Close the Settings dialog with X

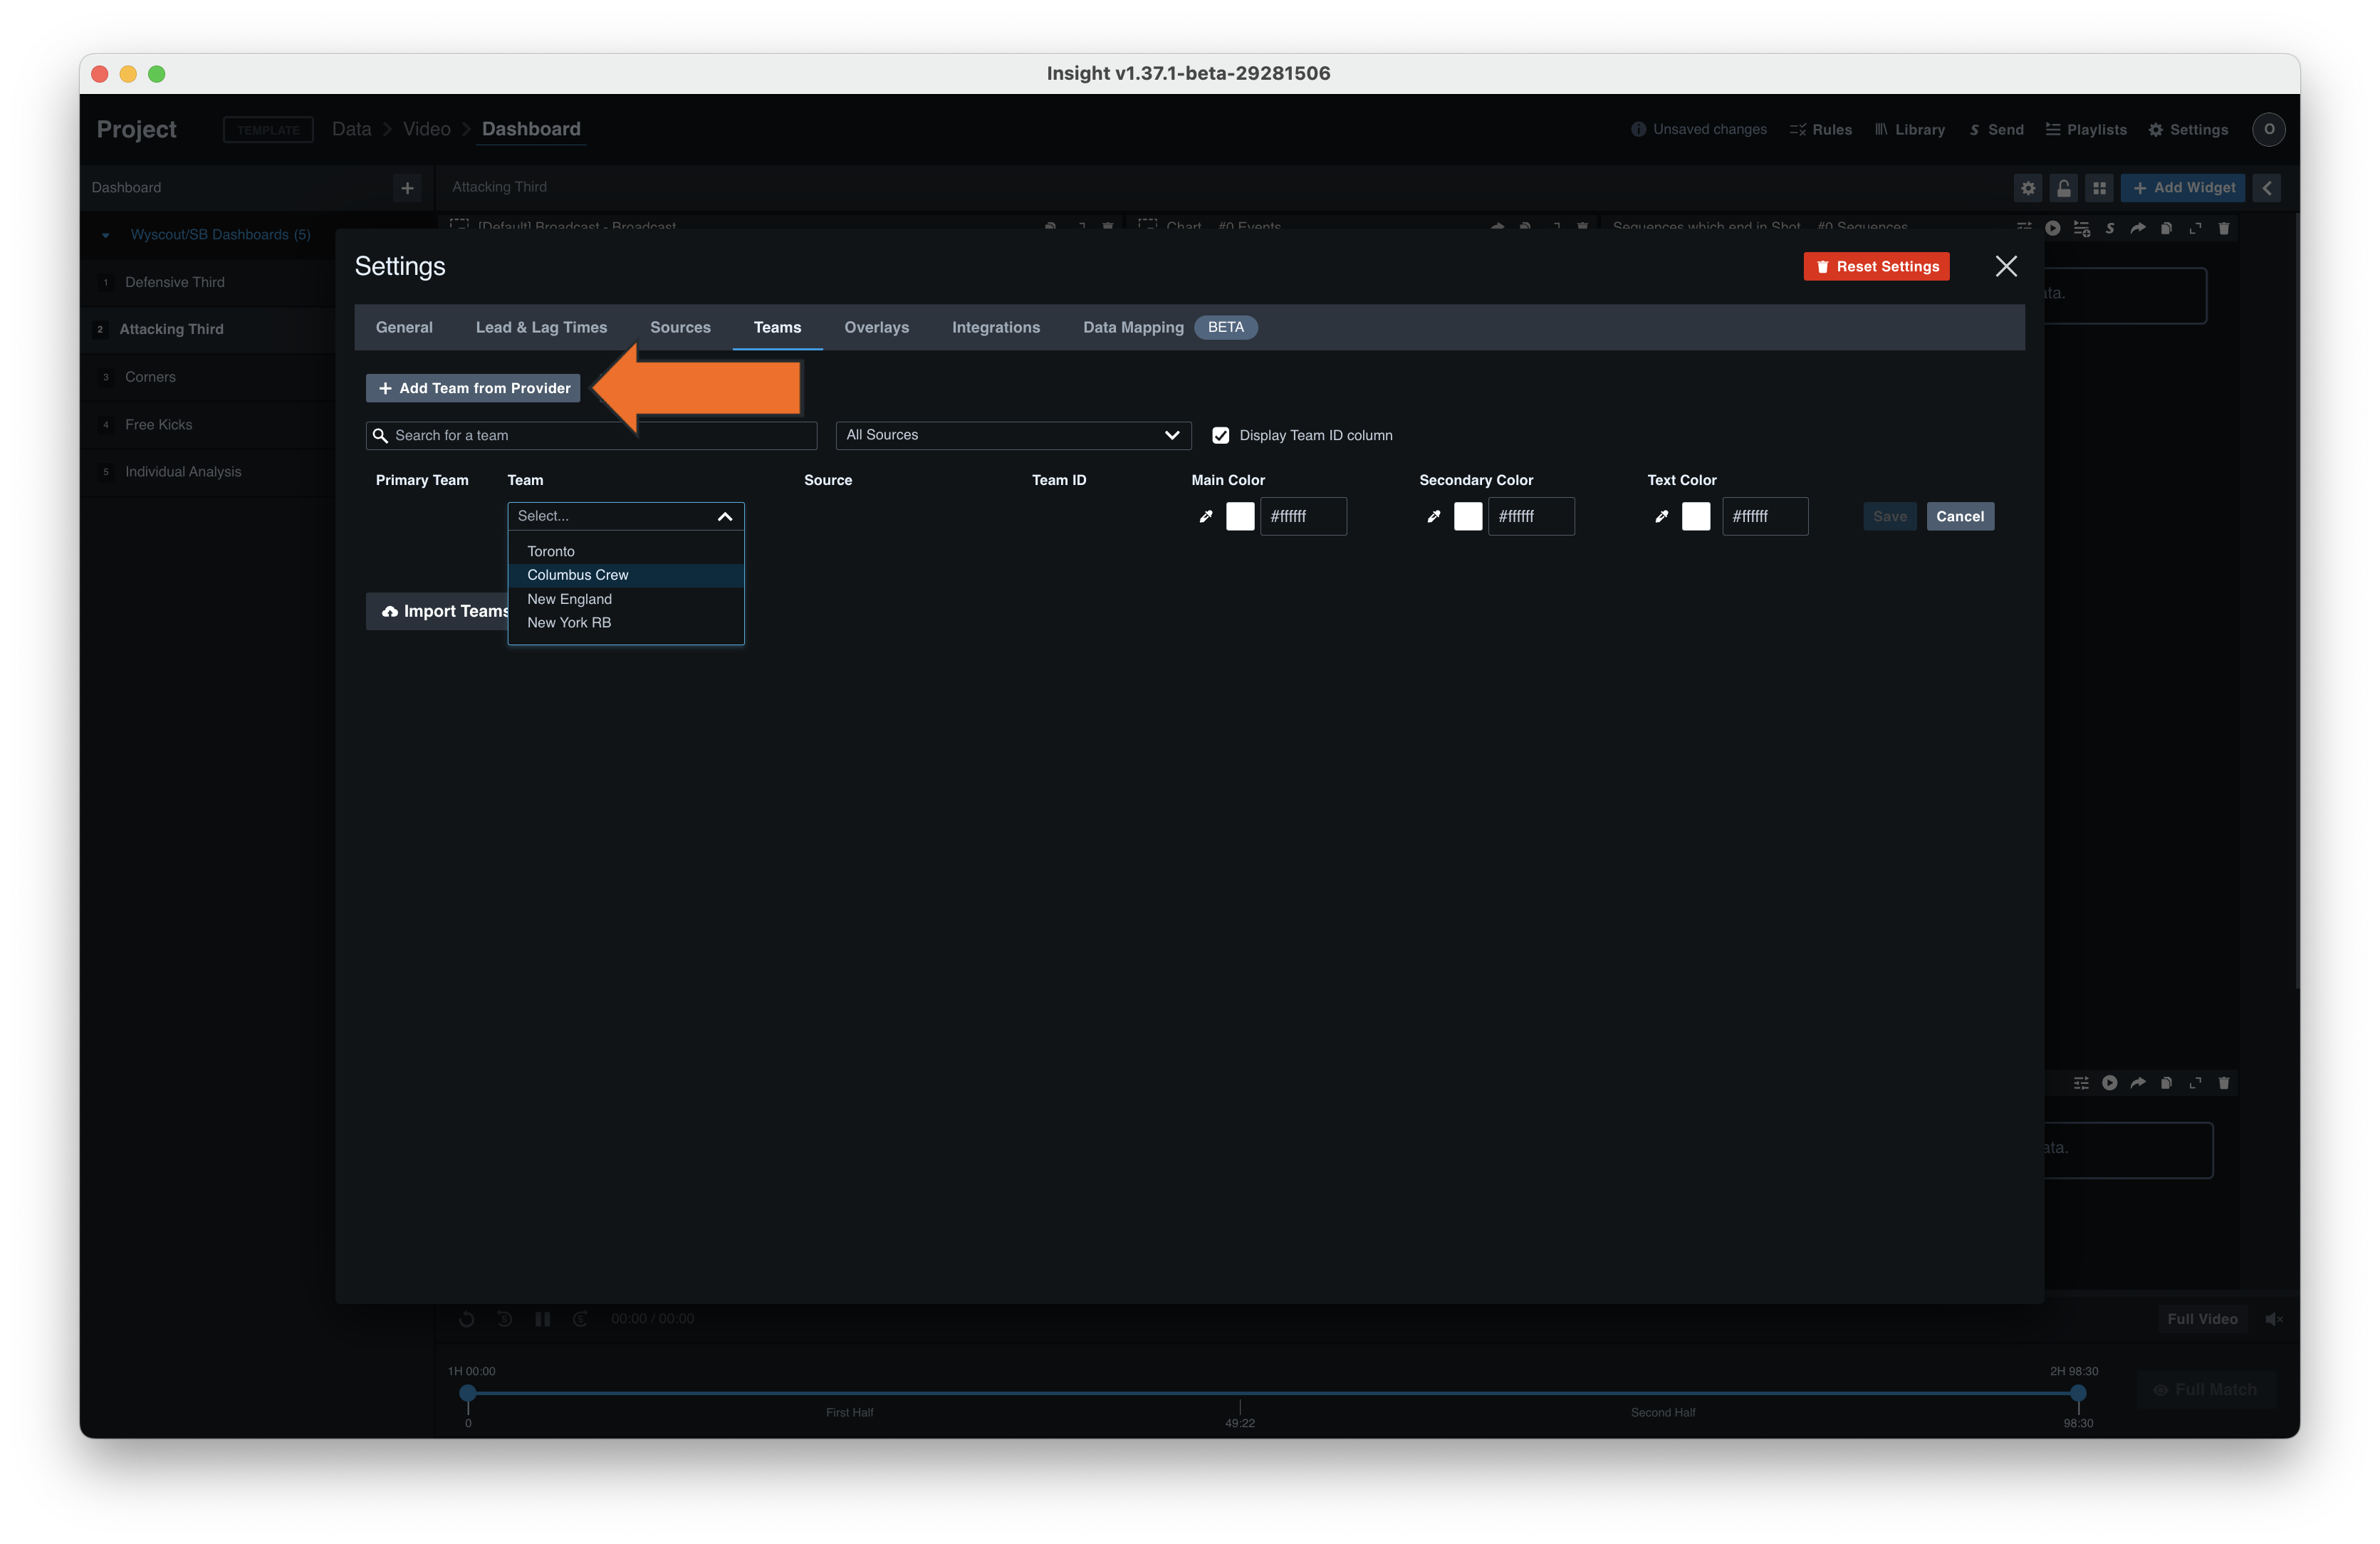tap(2005, 266)
